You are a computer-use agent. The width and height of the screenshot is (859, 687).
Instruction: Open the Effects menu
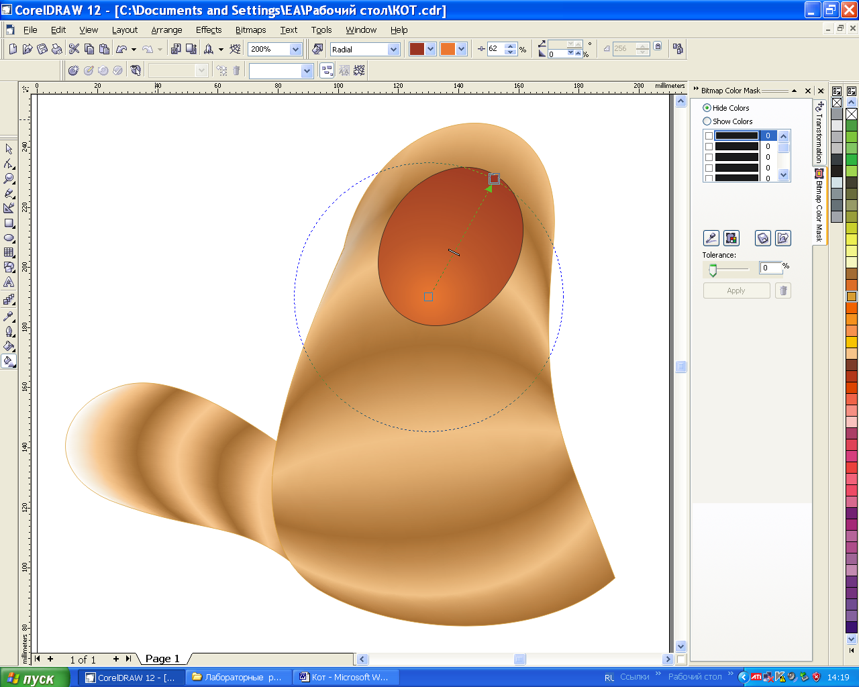point(209,30)
